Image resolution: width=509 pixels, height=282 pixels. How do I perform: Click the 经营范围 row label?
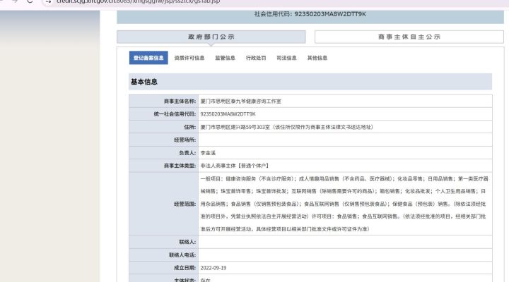185,204
